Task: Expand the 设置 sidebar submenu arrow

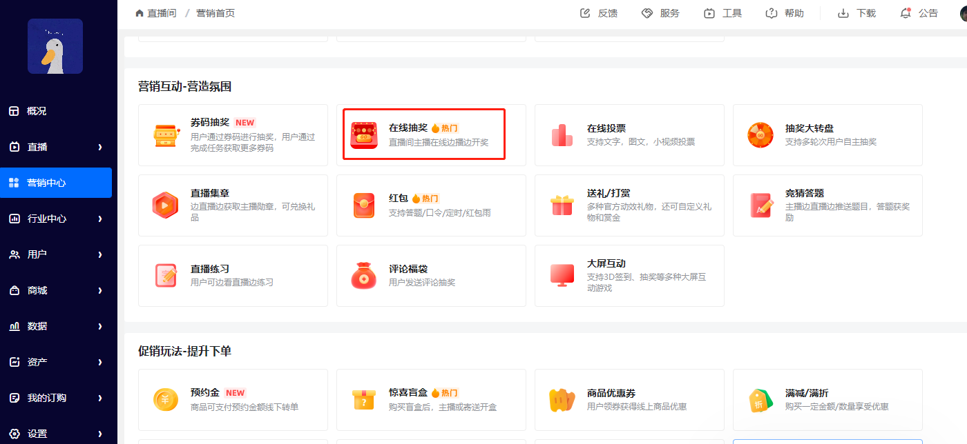Action: click(x=100, y=434)
